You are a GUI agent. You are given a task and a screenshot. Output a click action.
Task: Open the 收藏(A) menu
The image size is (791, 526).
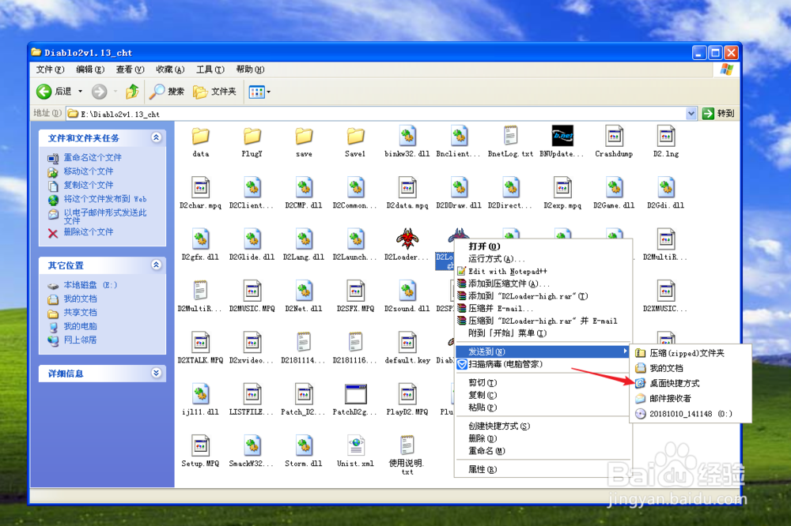tap(170, 70)
